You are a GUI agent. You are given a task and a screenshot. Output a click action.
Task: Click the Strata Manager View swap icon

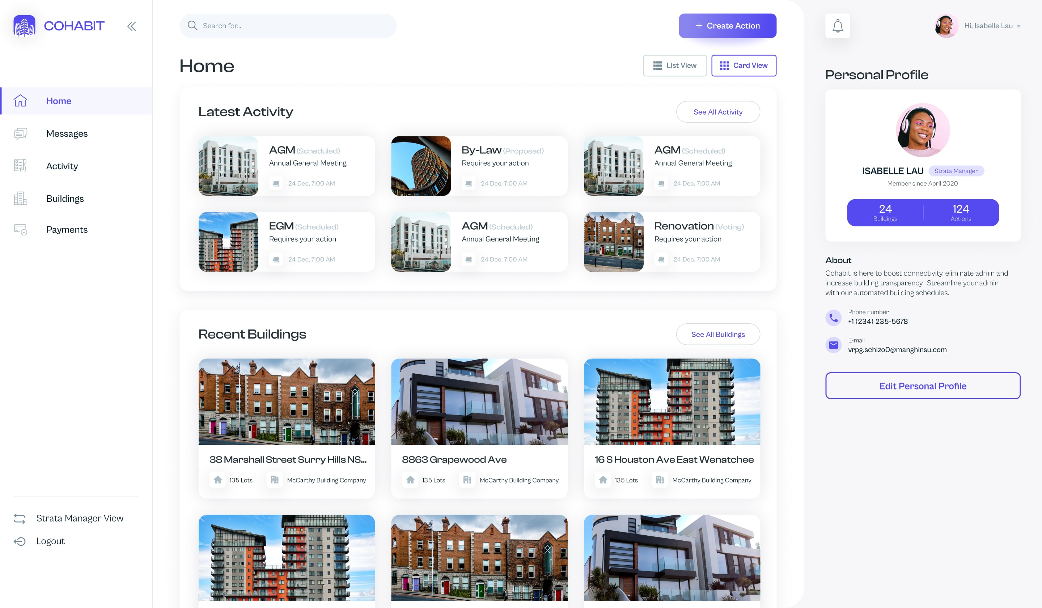(20, 518)
